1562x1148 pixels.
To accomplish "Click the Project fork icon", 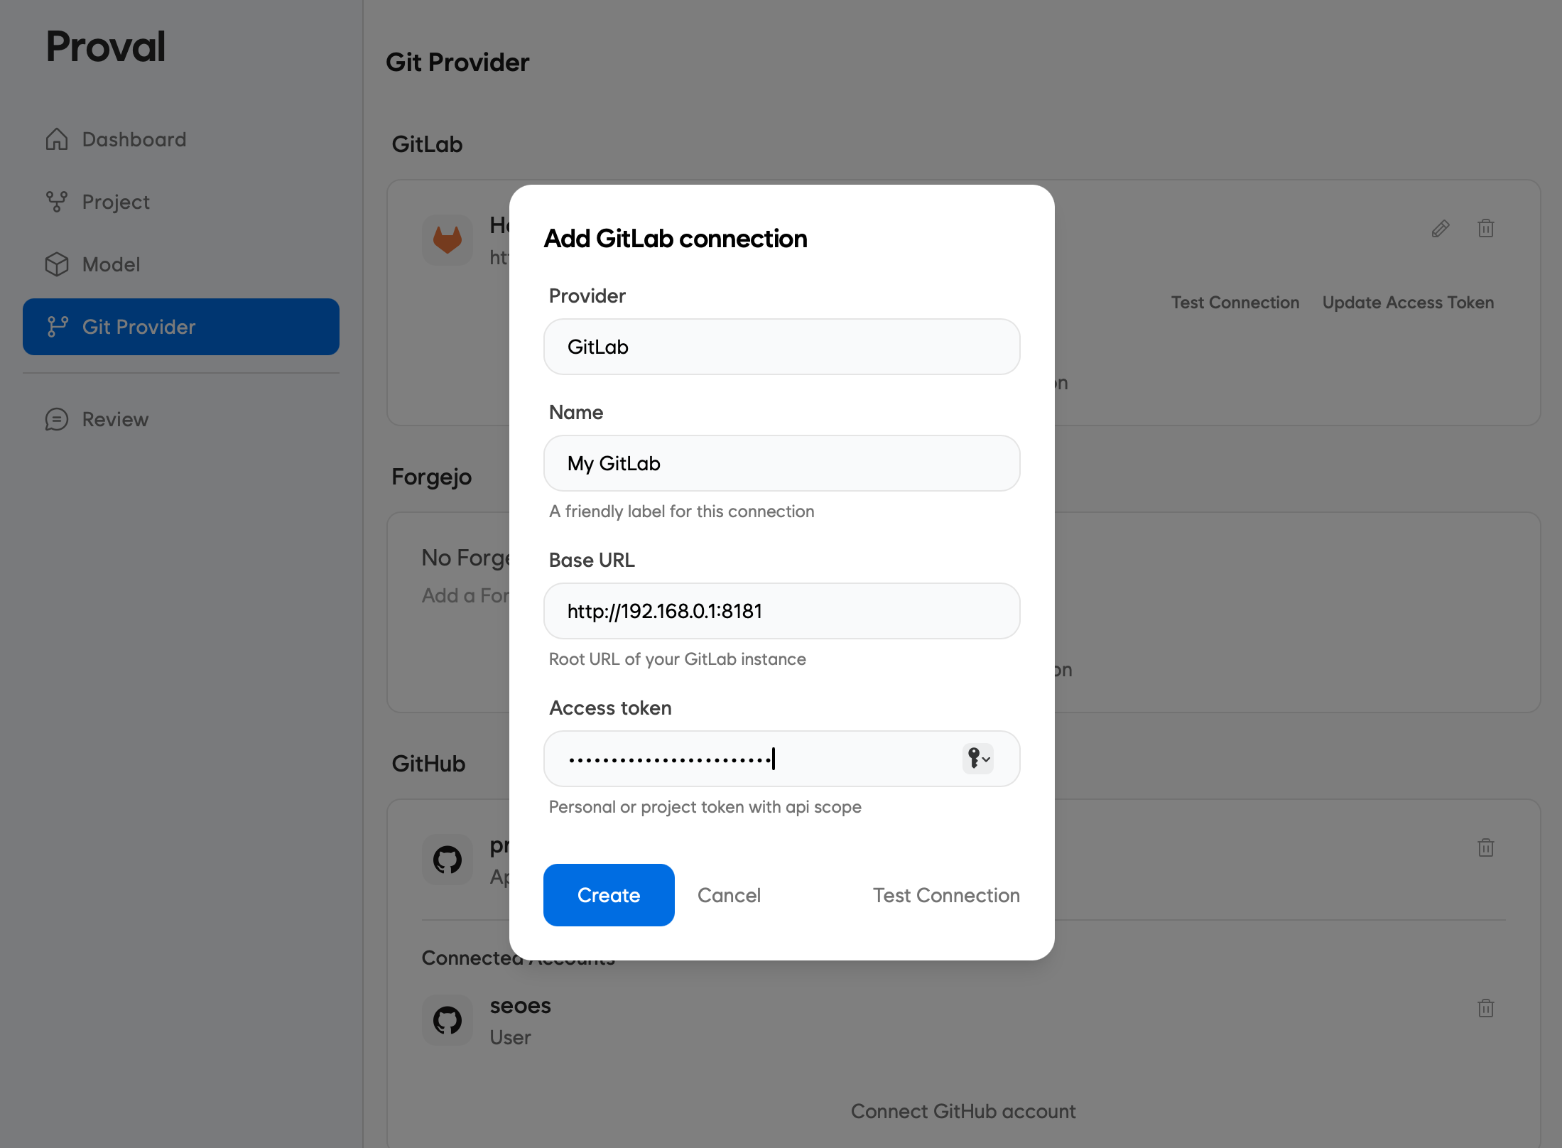I will coord(57,202).
